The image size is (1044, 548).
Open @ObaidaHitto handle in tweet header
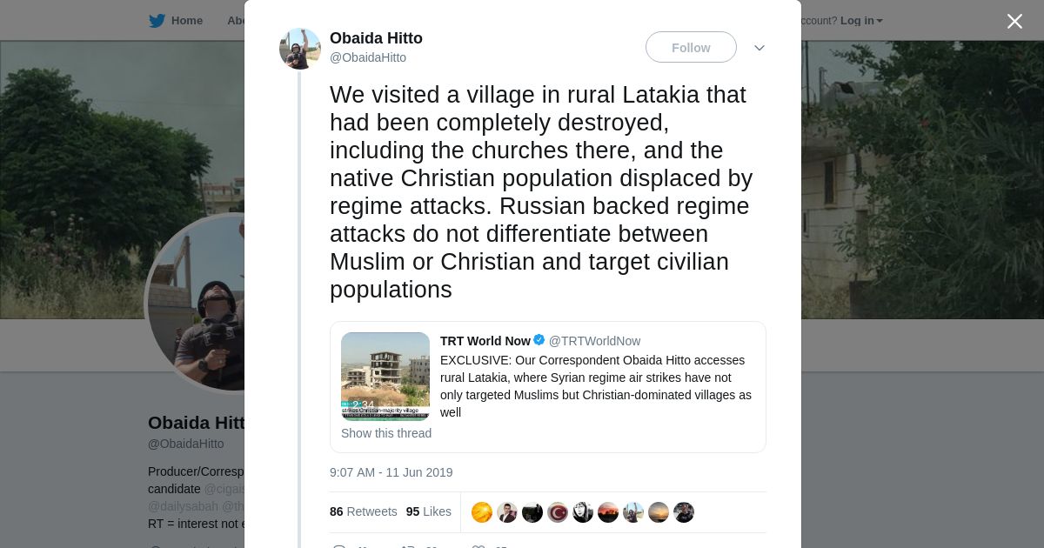tap(368, 57)
